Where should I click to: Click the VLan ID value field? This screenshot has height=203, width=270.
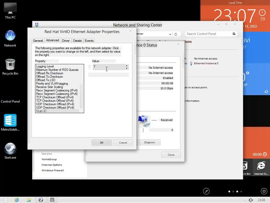109,67
